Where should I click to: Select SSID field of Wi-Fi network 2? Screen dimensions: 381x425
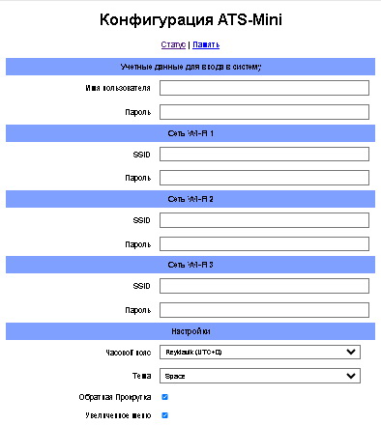(264, 220)
